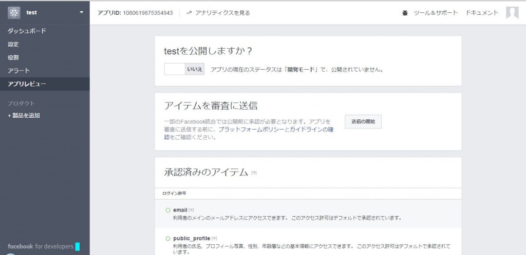Image resolution: width=526 pixels, height=255 pixels.
Task: Click the test app name in sidebar
Action: coord(31,13)
